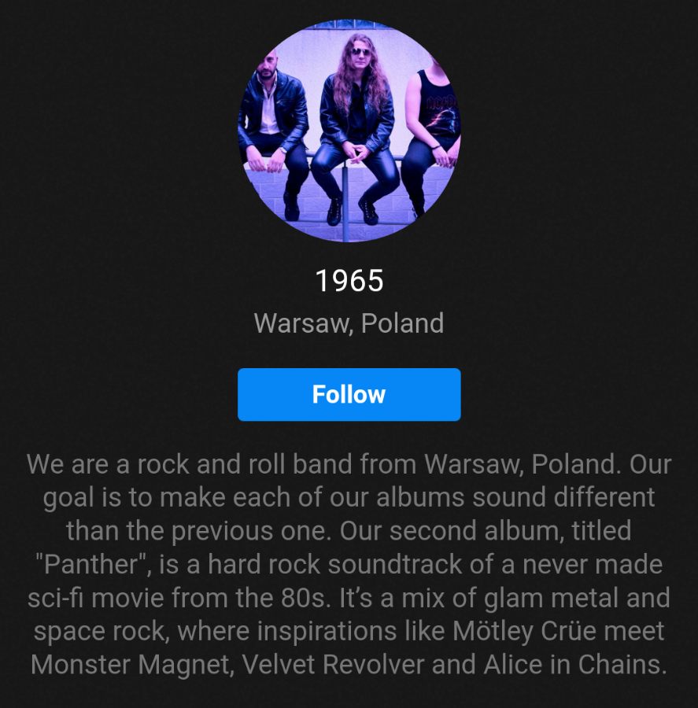698x708 pixels.
Task: Select the "Warsaw, Poland" location text
Action: [x=349, y=323]
